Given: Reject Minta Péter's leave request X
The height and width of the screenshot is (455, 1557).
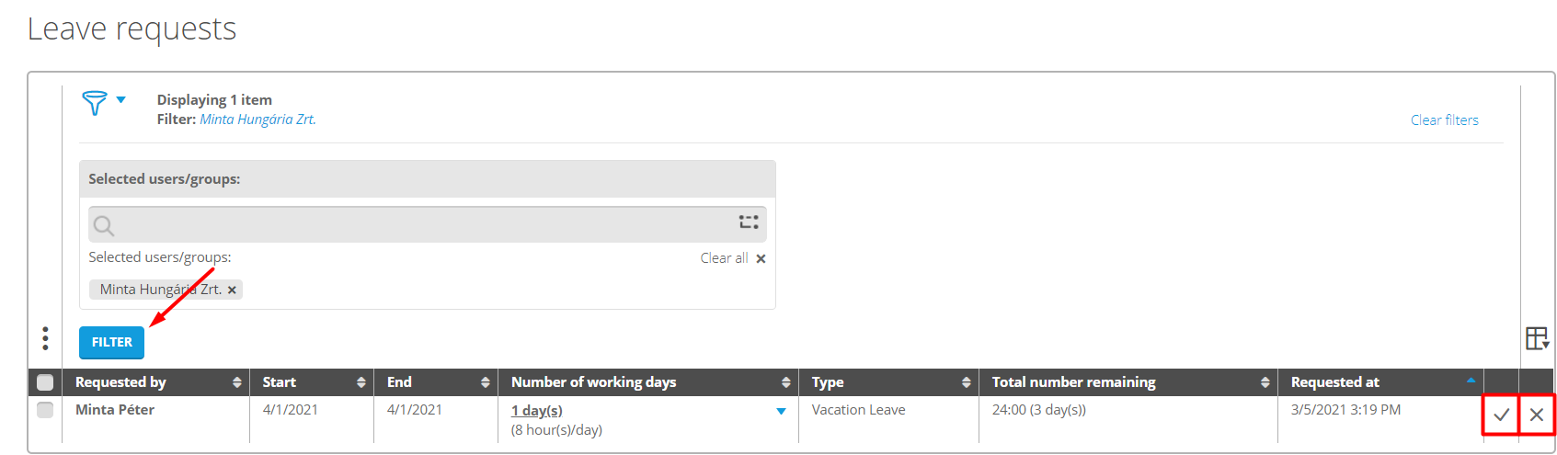Looking at the screenshot, I should [x=1537, y=415].
